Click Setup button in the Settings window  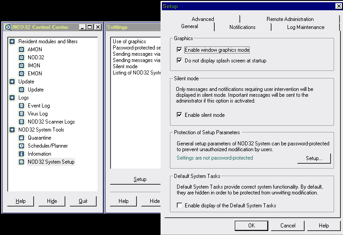click(136, 179)
